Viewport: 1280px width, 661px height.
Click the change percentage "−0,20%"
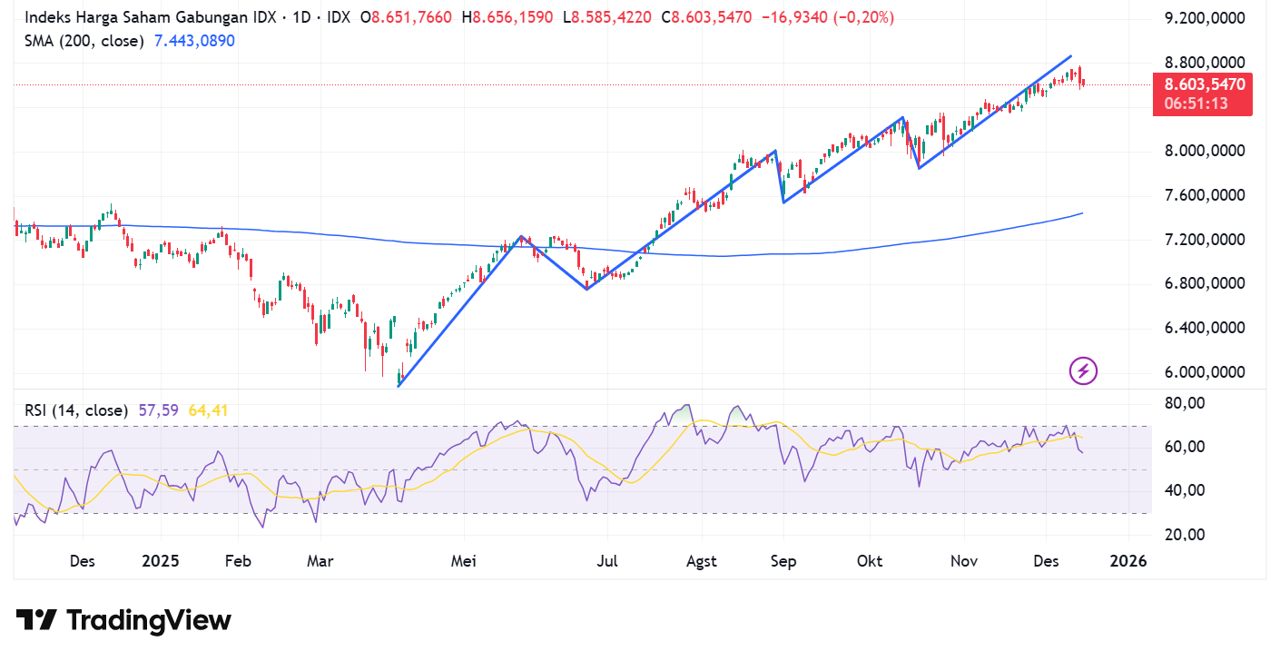(x=862, y=16)
